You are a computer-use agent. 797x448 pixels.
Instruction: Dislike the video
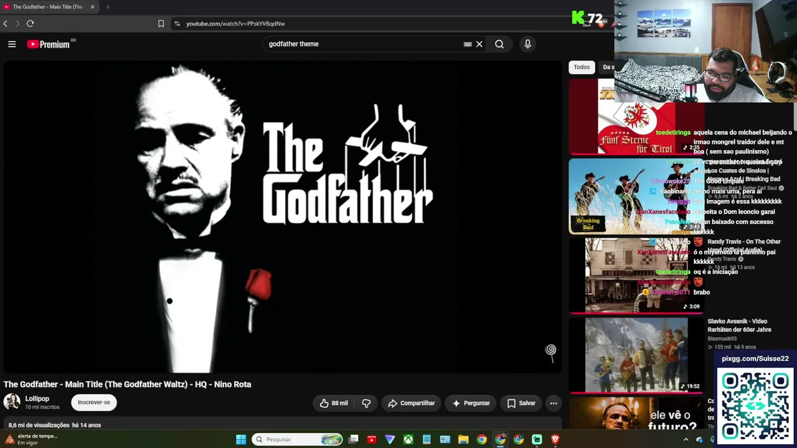coord(366,403)
